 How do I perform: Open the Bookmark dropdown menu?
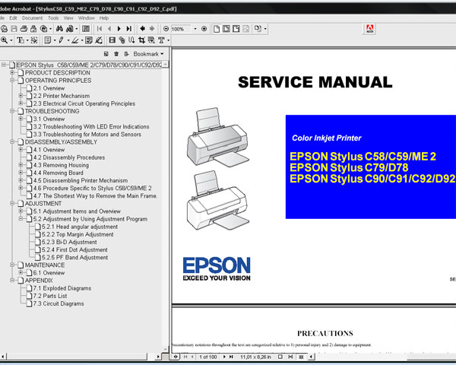point(148,54)
